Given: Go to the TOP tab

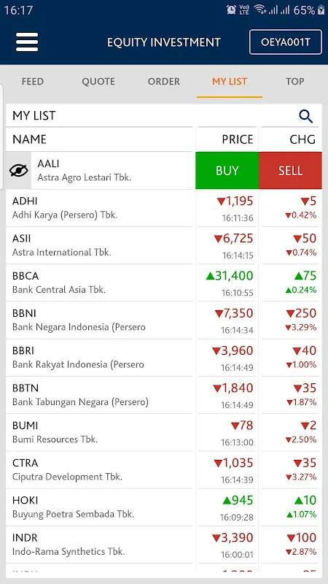Looking at the screenshot, I should 295,82.
